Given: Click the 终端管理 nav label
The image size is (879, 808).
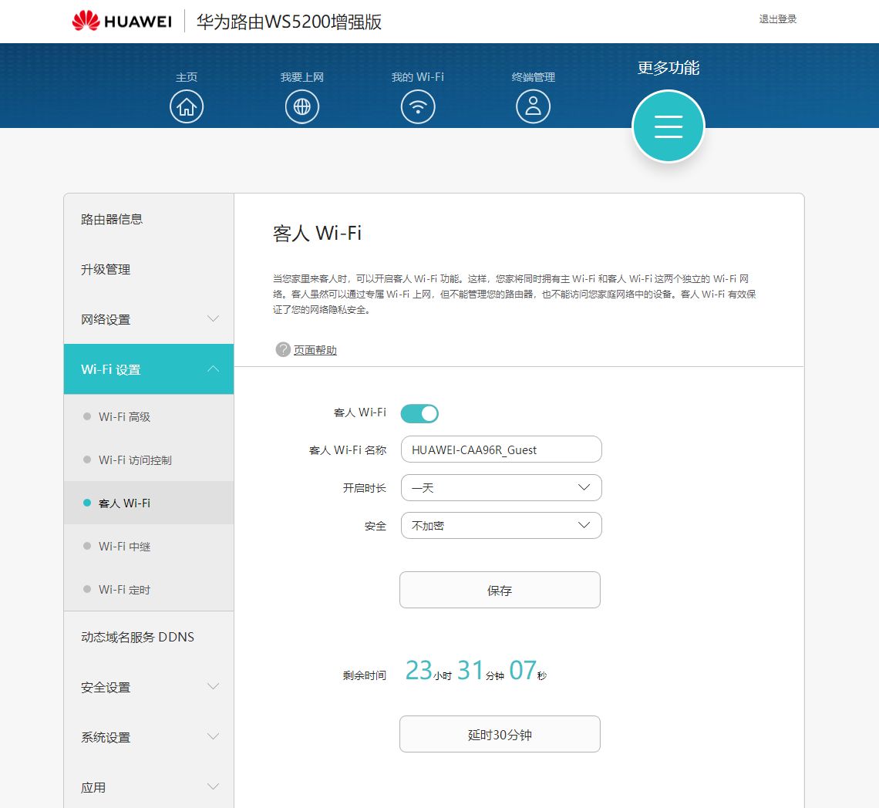Looking at the screenshot, I should click(533, 77).
